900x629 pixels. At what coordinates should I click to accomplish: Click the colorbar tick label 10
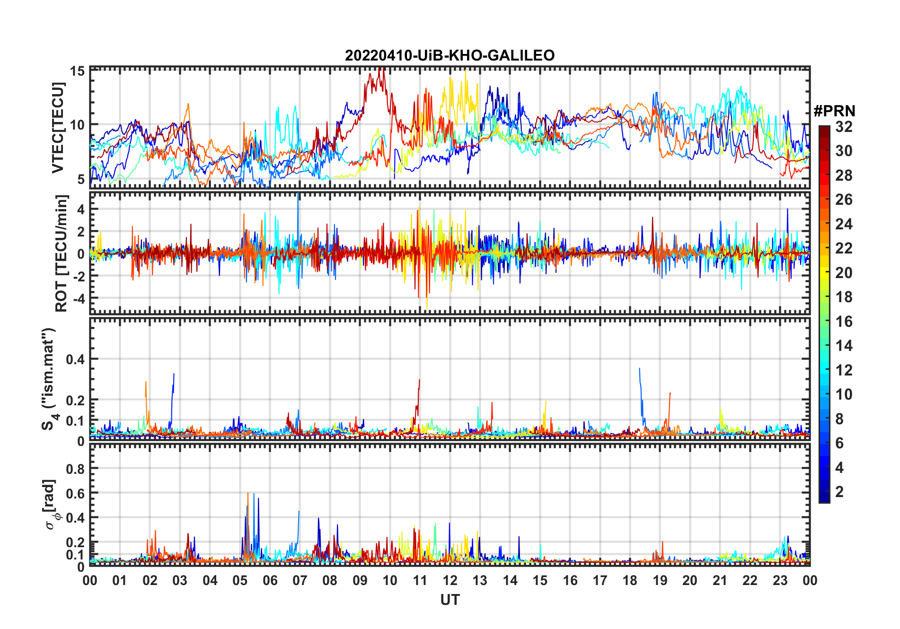[844, 394]
